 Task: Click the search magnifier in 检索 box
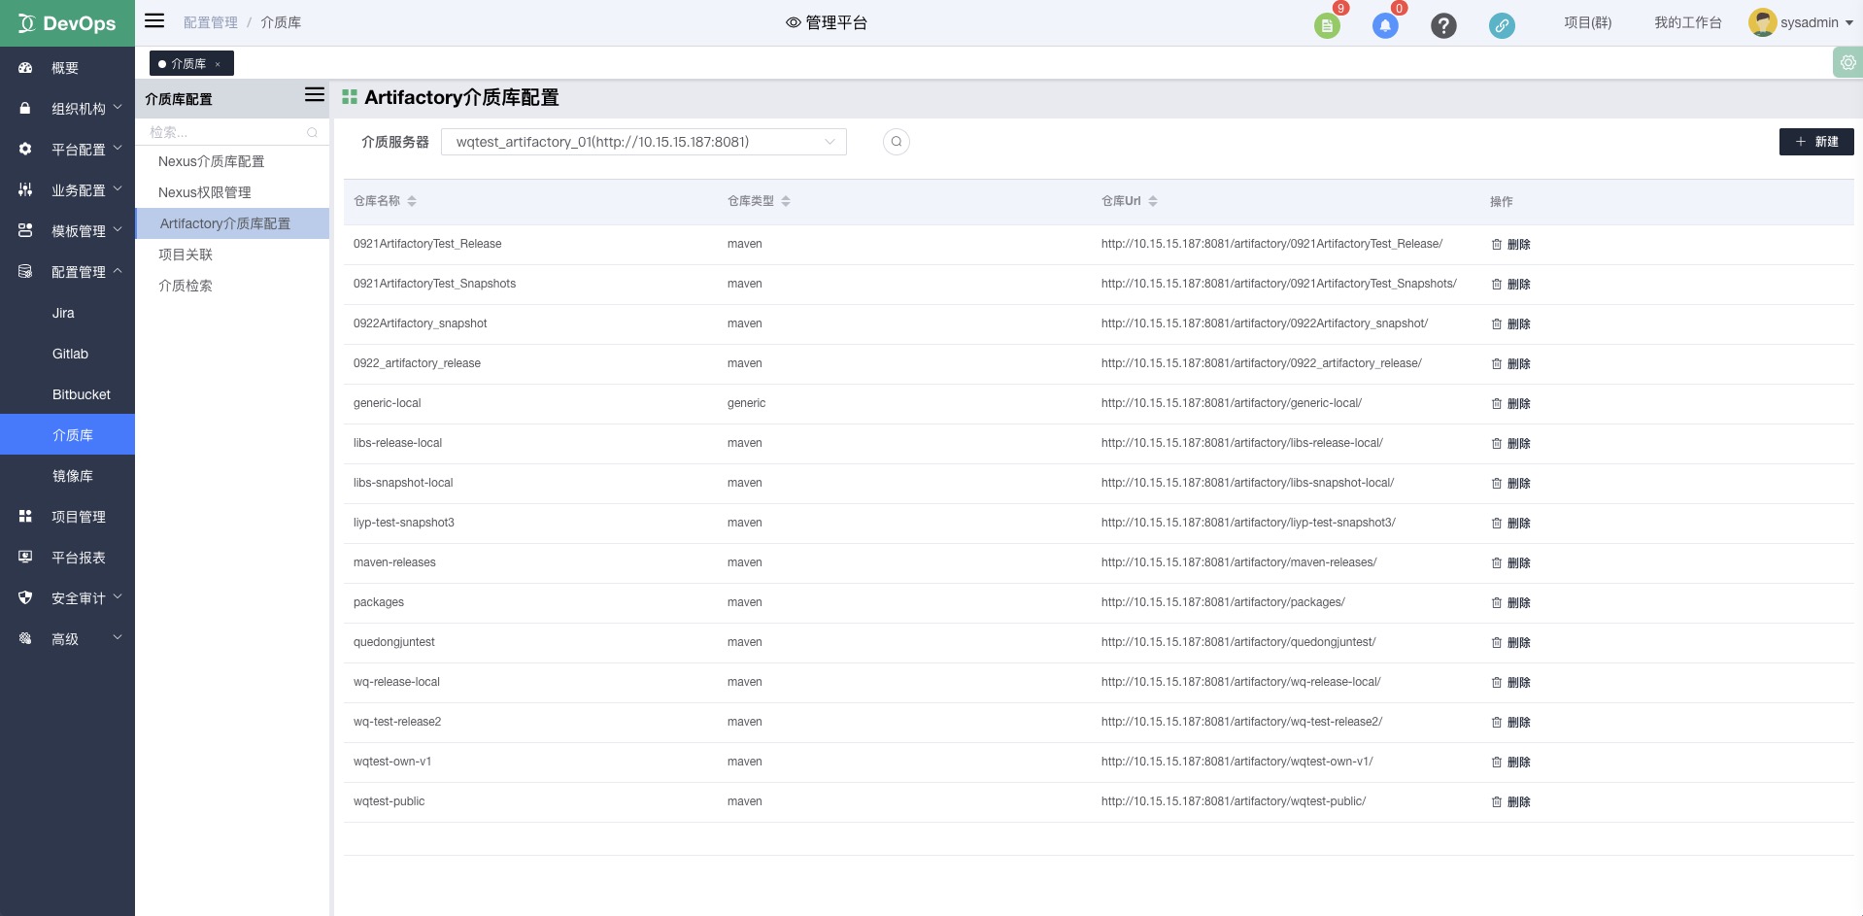(312, 132)
